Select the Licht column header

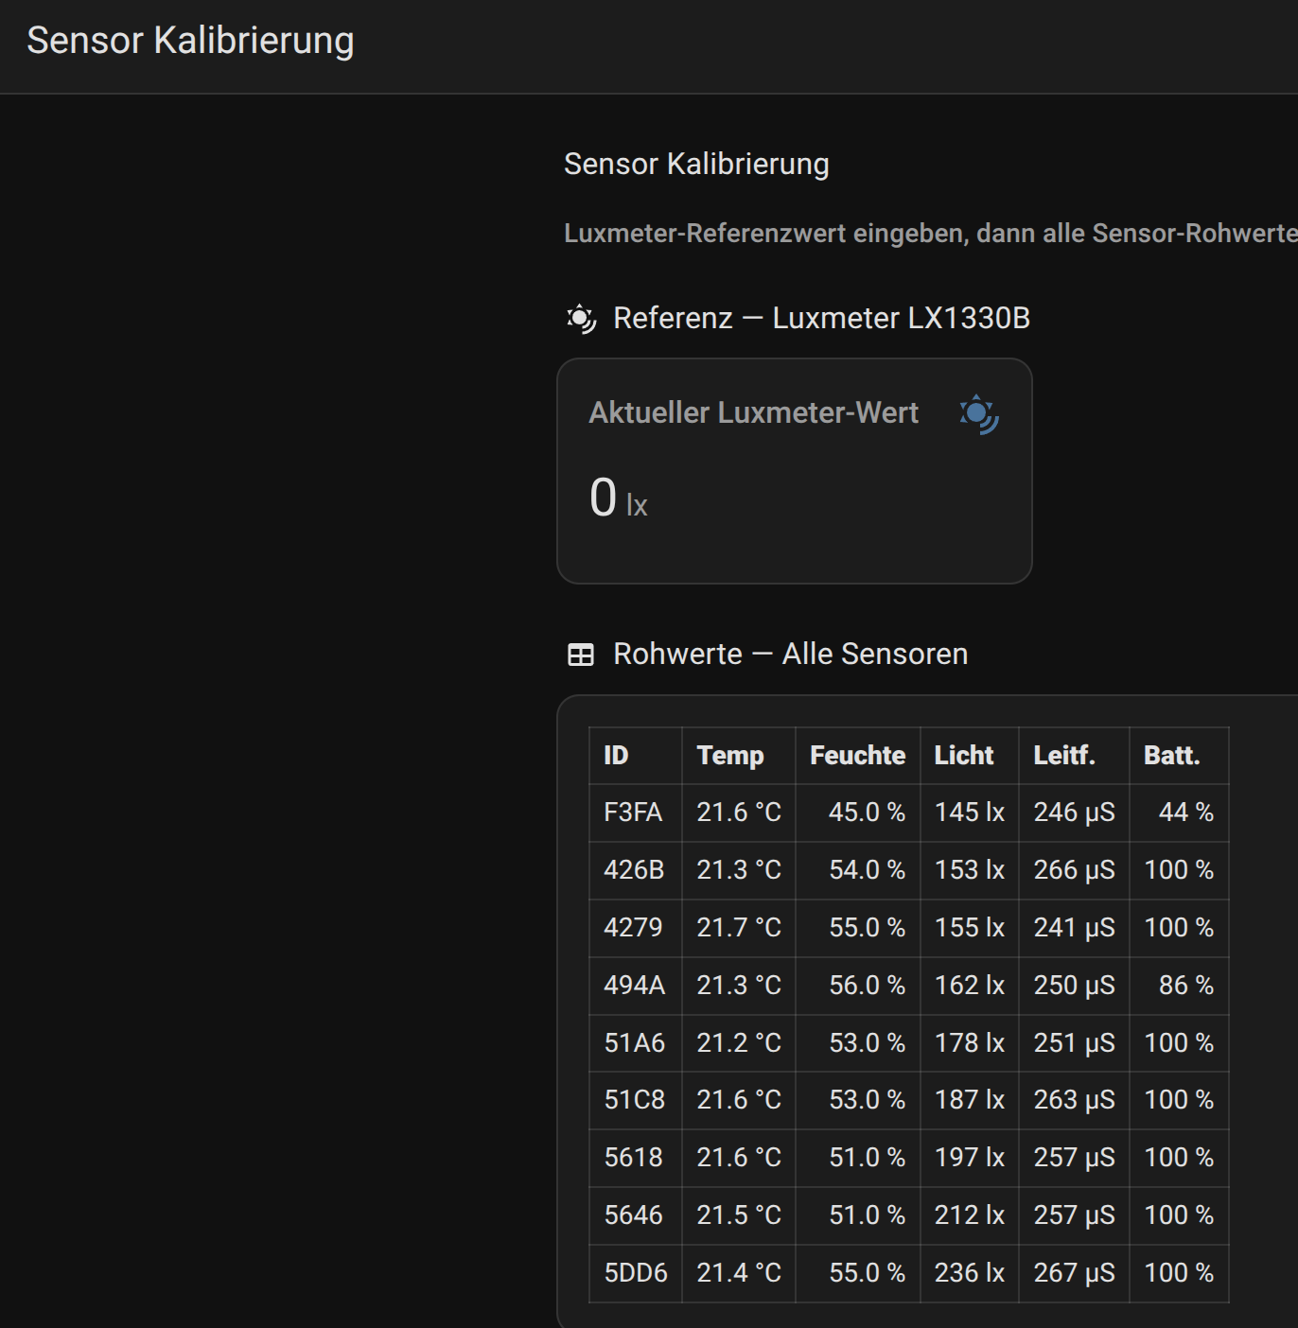click(x=963, y=756)
